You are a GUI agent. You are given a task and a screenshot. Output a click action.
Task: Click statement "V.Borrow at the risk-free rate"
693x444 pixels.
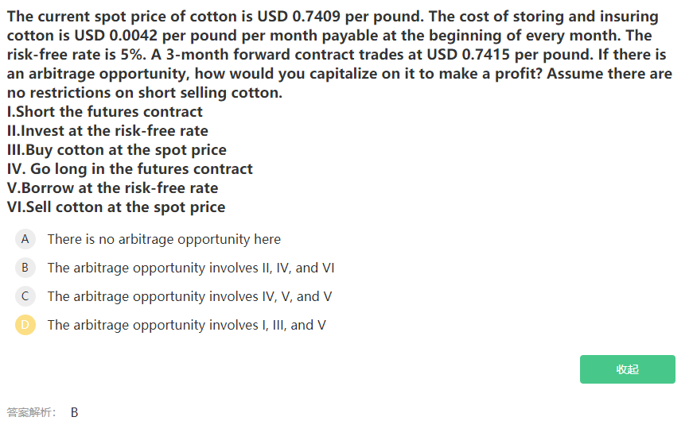coord(112,188)
